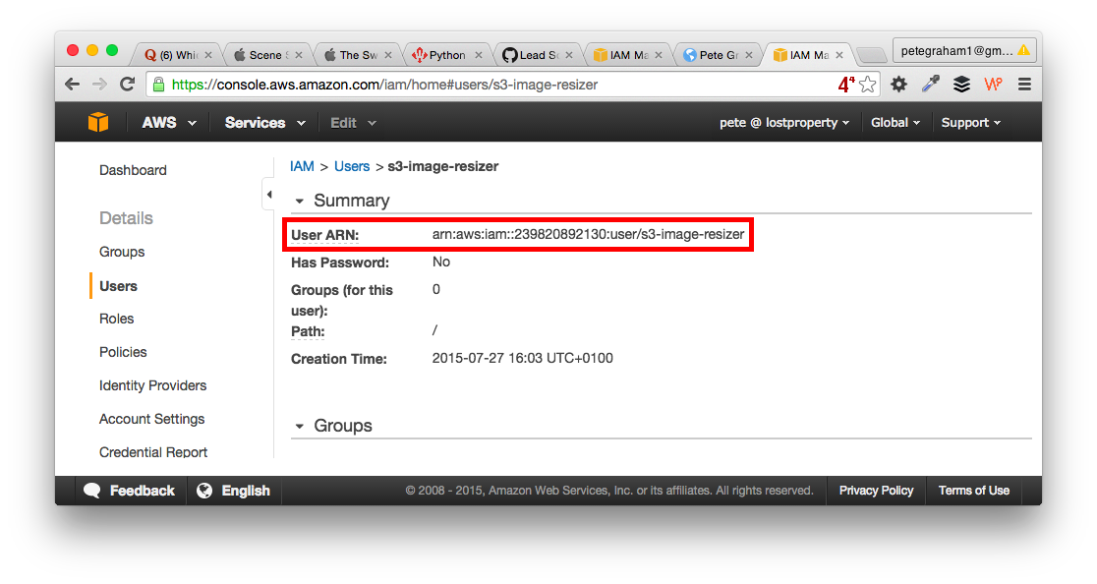
Task: Open the settings gear extension icon
Action: (898, 85)
